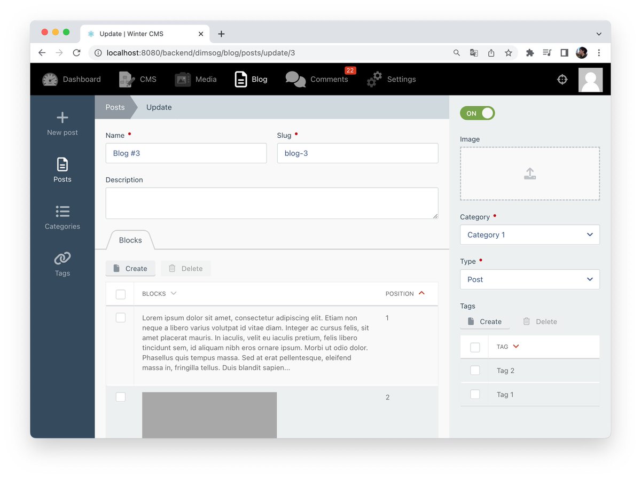The height and width of the screenshot is (478, 641).
Task: Close the Winter CMS browser tab
Action: (201, 34)
